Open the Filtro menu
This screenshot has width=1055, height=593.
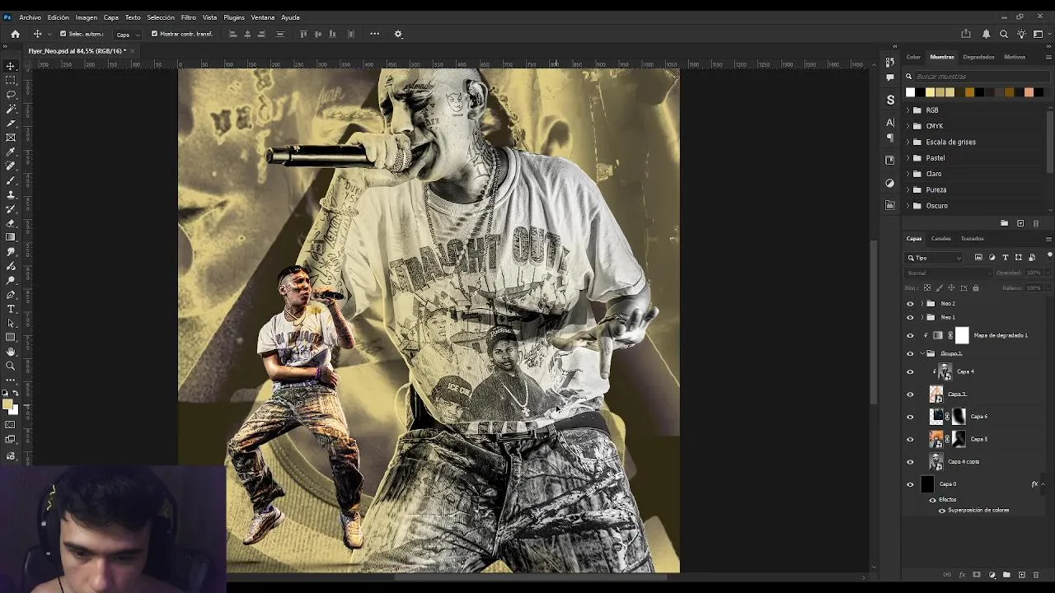coord(188,17)
